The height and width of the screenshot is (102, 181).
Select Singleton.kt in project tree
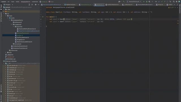coord(21,40)
